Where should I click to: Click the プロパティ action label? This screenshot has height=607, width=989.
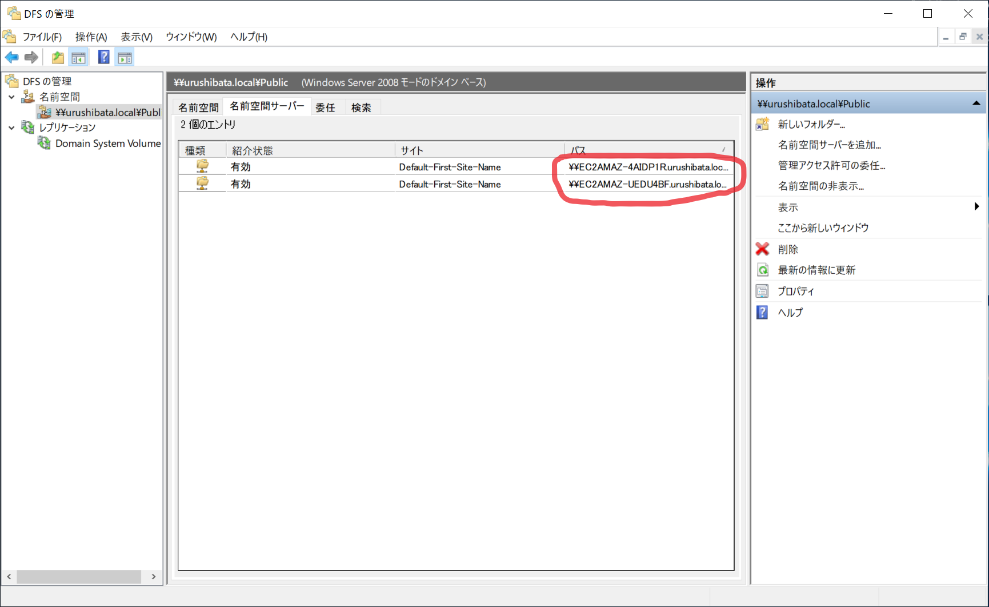point(796,291)
